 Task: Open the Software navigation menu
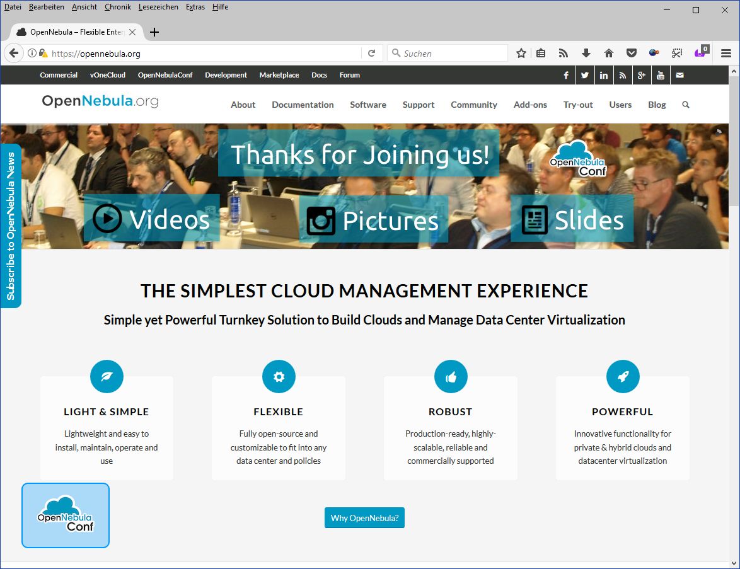368,105
